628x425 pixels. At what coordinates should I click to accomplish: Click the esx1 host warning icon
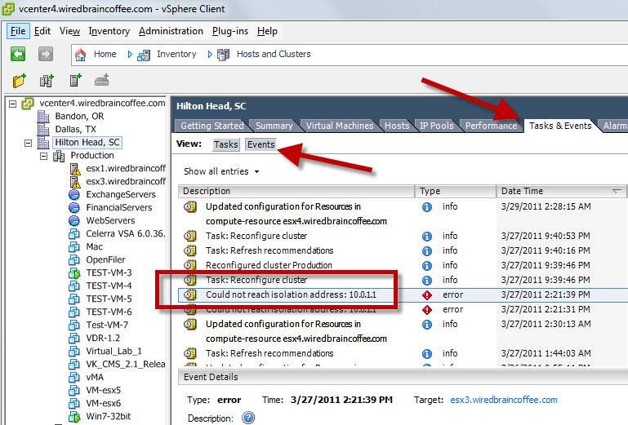(75, 169)
